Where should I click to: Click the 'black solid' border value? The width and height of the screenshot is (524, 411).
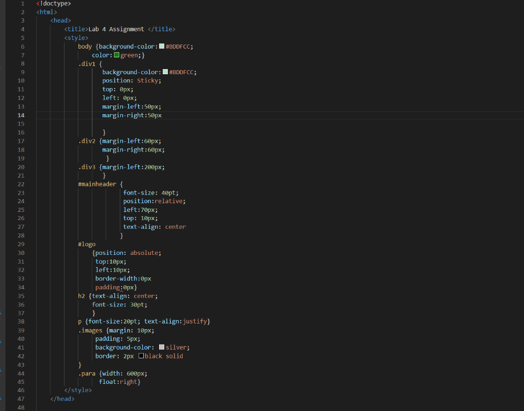coord(164,356)
